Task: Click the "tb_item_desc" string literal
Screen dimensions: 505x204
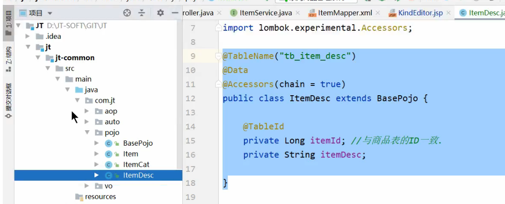Action: click(x=315, y=56)
